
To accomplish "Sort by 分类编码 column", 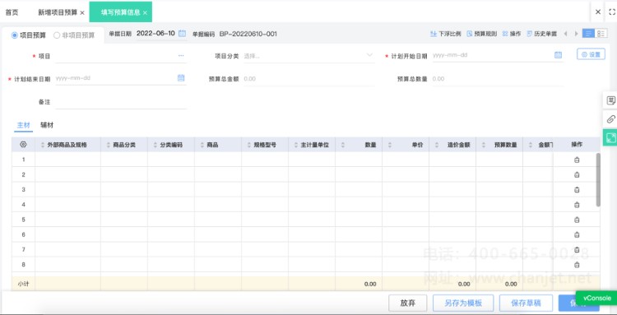I will [x=155, y=145].
